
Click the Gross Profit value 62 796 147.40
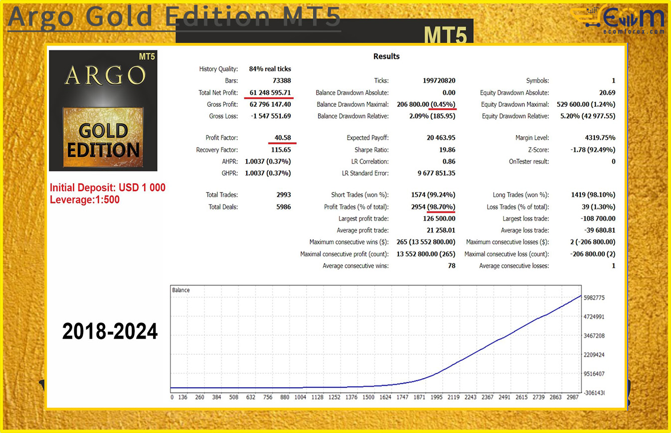click(x=270, y=104)
